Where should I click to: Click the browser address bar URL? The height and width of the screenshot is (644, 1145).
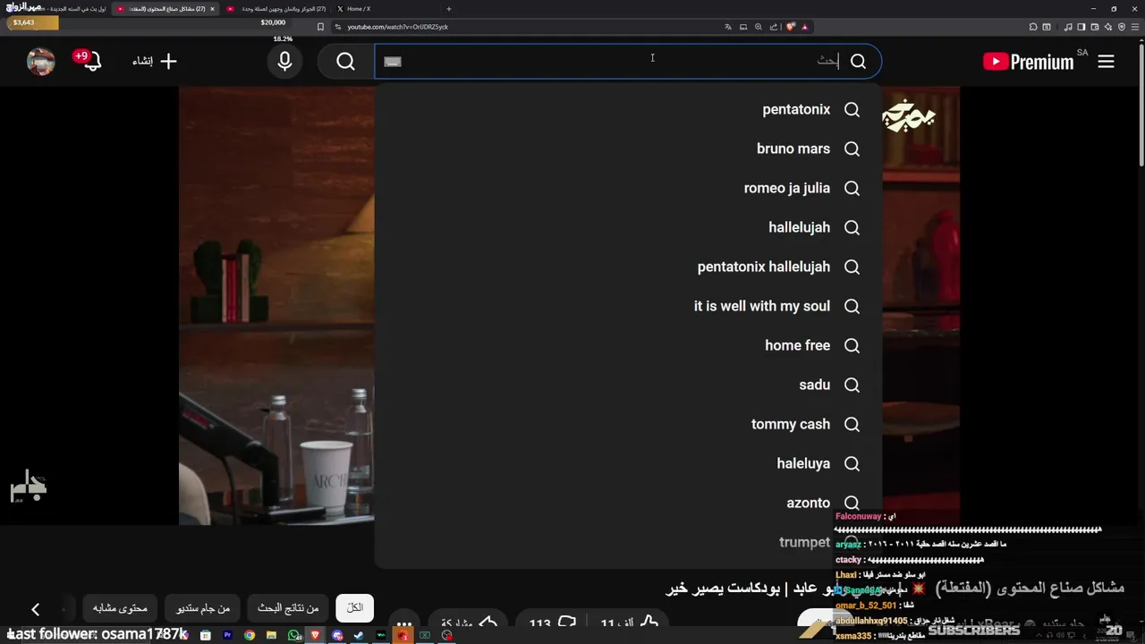[x=397, y=27]
